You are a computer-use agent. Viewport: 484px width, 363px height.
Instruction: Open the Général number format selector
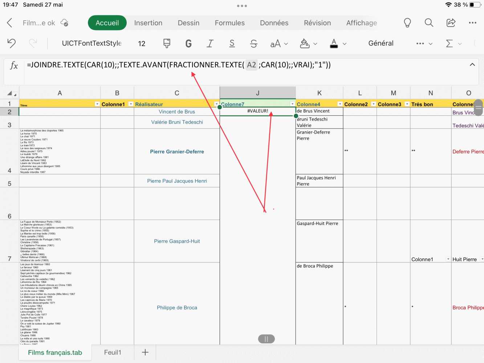coord(381,43)
